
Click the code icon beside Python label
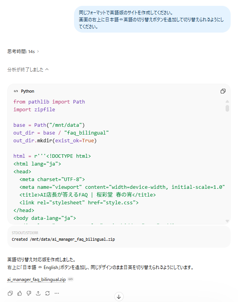coord(16,91)
